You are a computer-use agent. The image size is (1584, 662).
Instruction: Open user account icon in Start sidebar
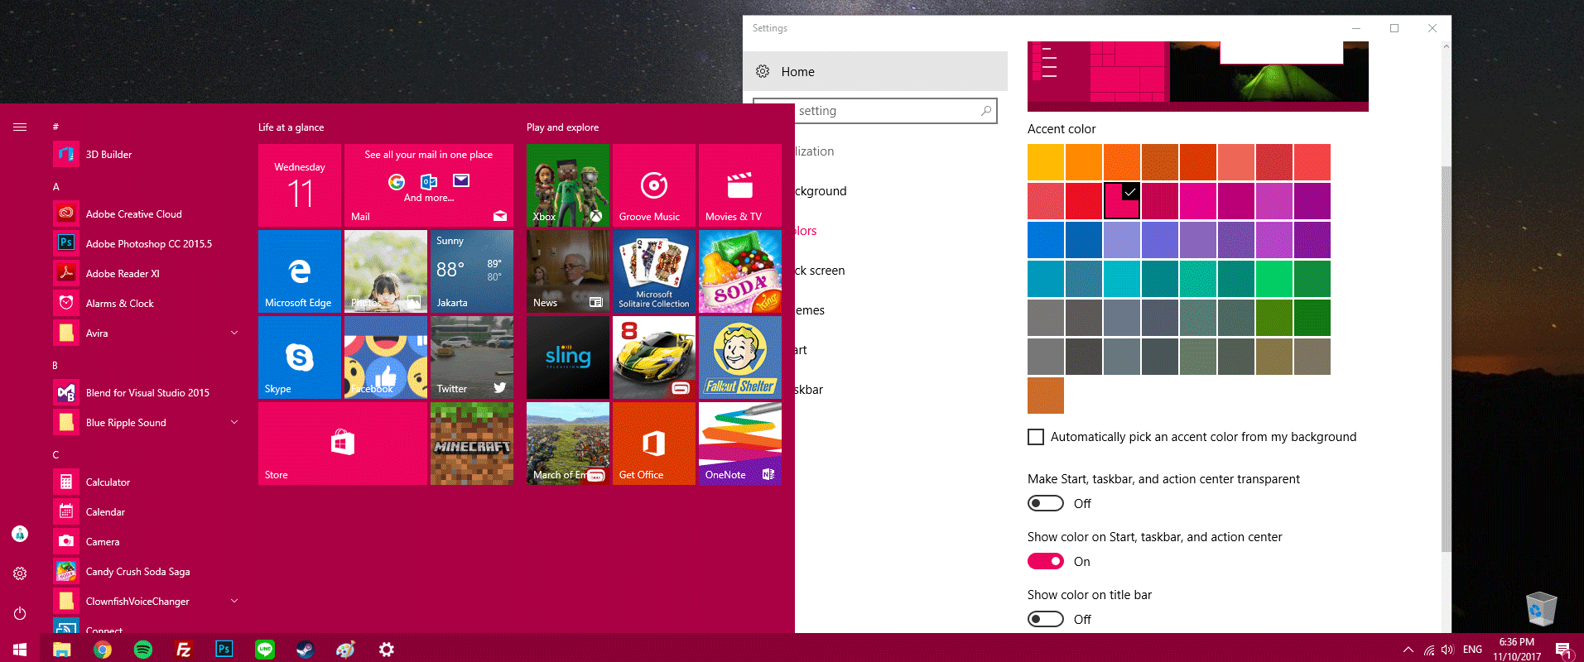20,534
